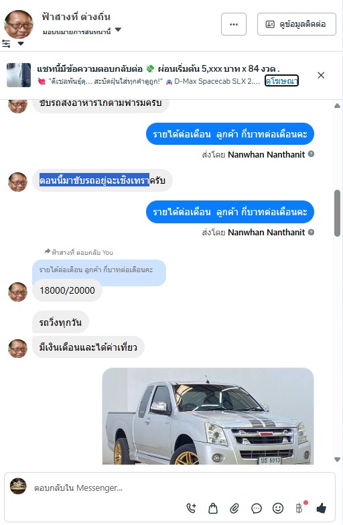Click the ดูข้อมูลติดต่อ contact info button

coord(297,24)
